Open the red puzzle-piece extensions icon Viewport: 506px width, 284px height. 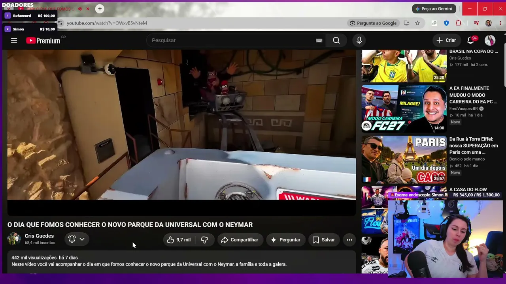[x=459, y=23]
